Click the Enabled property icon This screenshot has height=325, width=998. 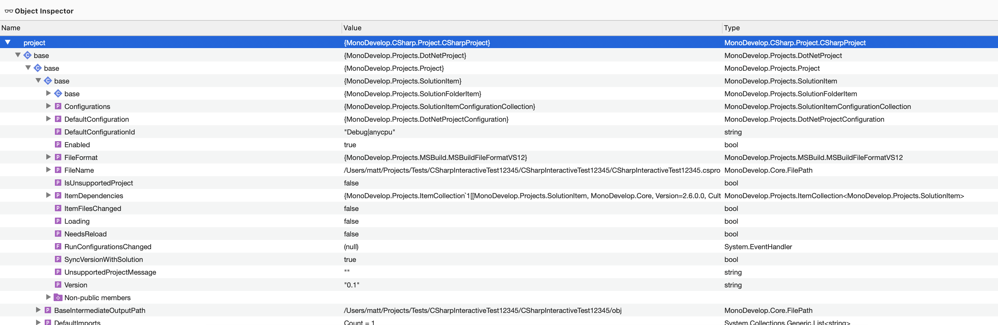click(x=58, y=144)
